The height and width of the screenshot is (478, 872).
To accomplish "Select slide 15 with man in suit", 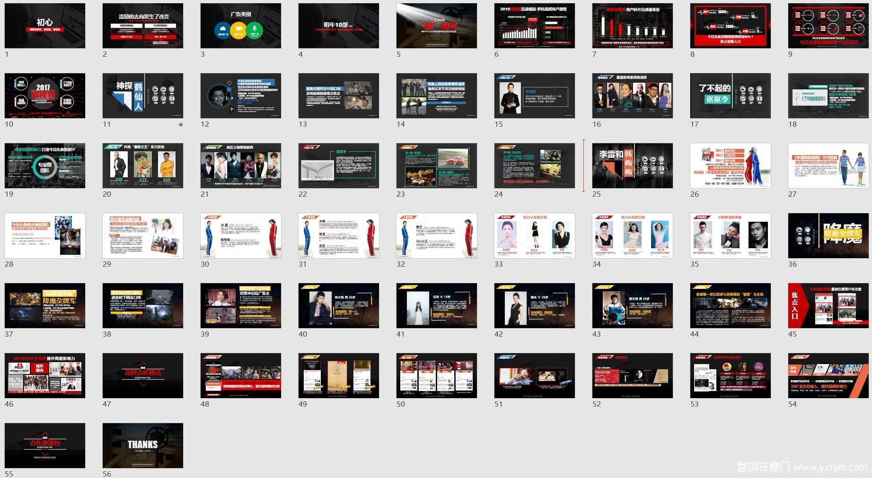I will point(535,96).
